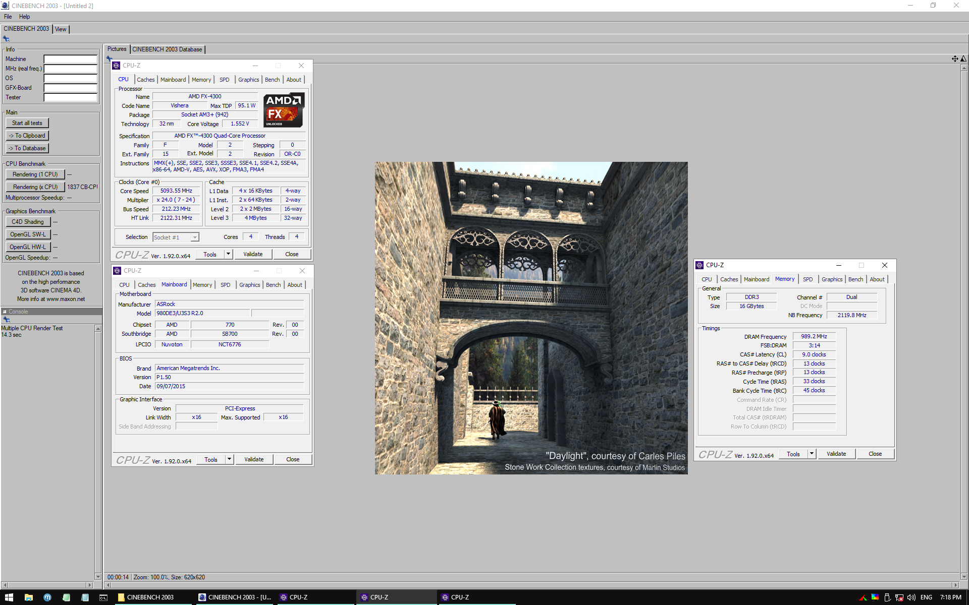Click the GFX-Board input field
969x605 pixels.
click(x=70, y=88)
